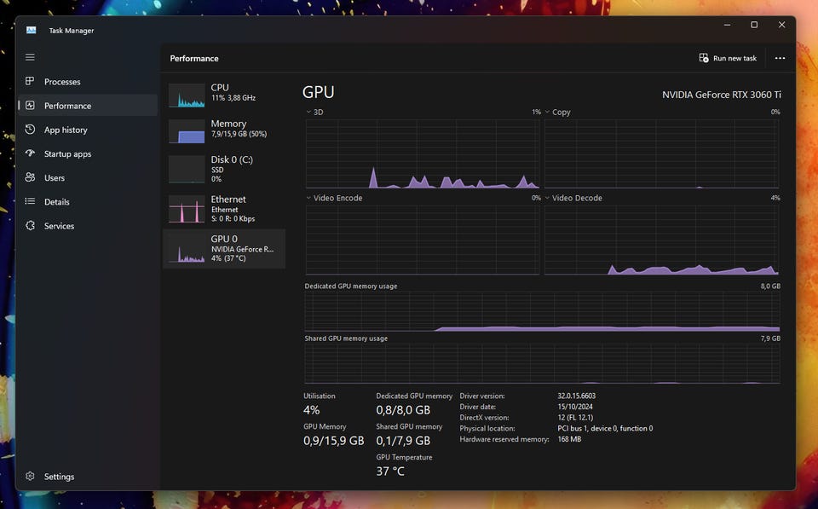Click the Startup apps gauge icon

(30, 153)
